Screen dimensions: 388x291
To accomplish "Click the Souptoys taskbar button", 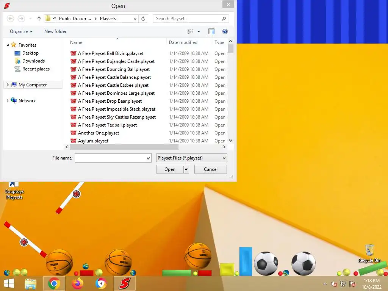I will click(x=124, y=283).
